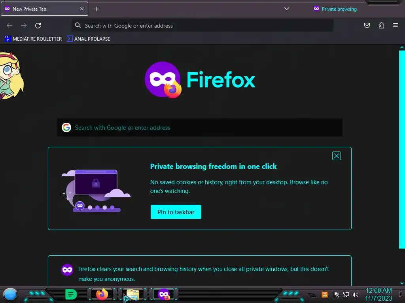Image resolution: width=405 pixels, height=303 pixels.
Task: Open the taskbar clock showing 12:00 AM
Action: pos(379,294)
